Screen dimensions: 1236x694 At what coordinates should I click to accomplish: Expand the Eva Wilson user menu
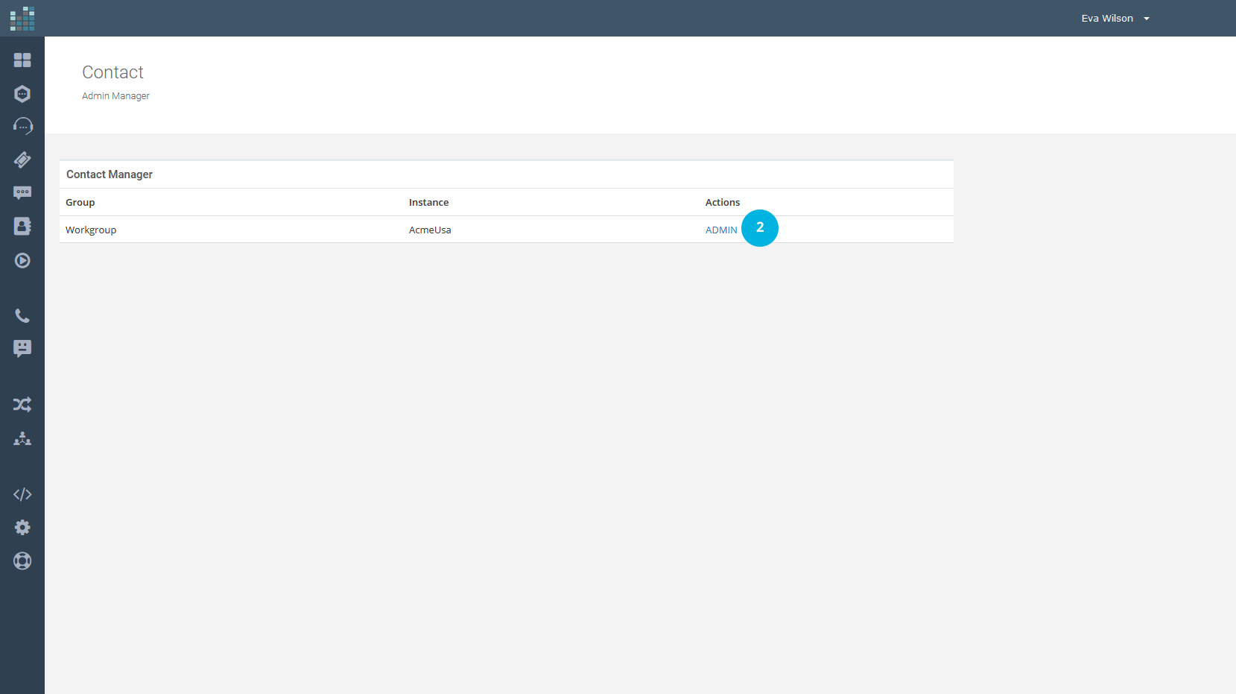pyautogui.click(x=1115, y=19)
